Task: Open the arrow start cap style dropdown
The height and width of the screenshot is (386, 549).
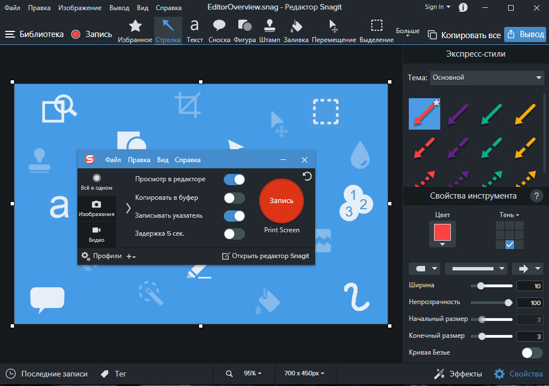Action: pyautogui.click(x=426, y=269)
